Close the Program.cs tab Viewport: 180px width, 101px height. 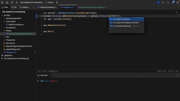pos(75,7)
